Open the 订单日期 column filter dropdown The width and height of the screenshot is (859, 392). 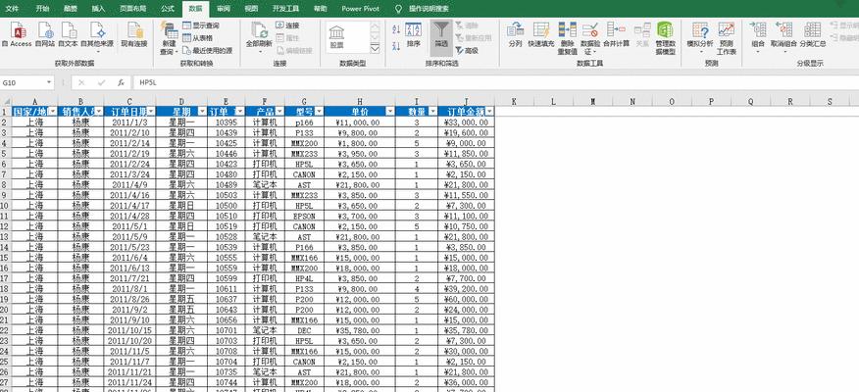click(151, 111)
